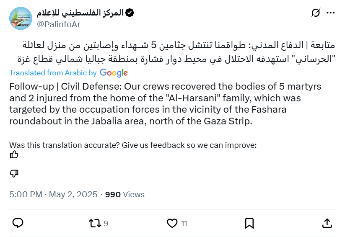Open the 5:00 PM May 2, 2025 timestamp

coord(53,195)
